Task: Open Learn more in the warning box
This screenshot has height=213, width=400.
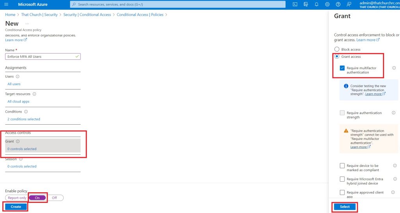Action: pyautogui.click(x=360, y=147)
